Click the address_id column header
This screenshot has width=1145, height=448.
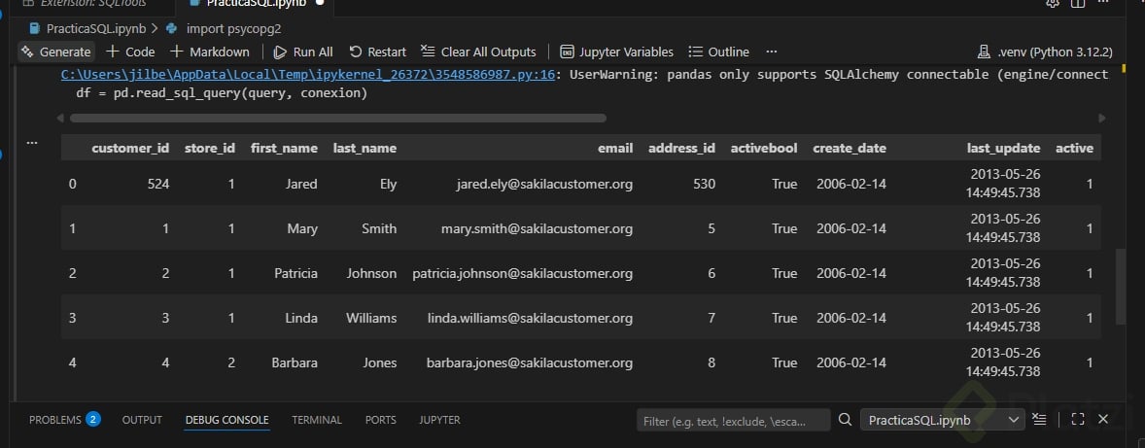pos(681,148)
